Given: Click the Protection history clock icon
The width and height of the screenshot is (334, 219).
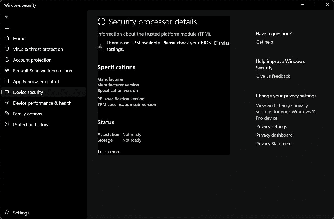Looking at the screenshot, I should 7,124.
